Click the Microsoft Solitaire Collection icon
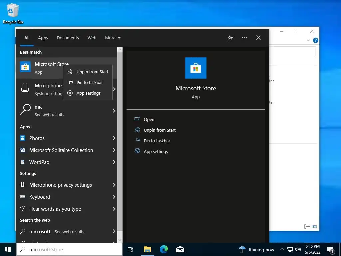Screen dimensions: 341x256 pyautogui.click(x=23, y=150)
